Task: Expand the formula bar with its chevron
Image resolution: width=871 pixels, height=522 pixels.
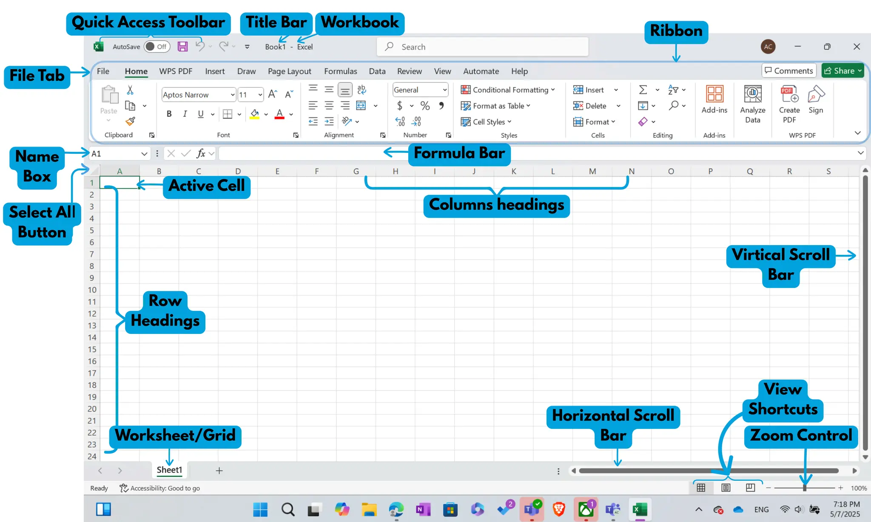Action: point(860,153)
